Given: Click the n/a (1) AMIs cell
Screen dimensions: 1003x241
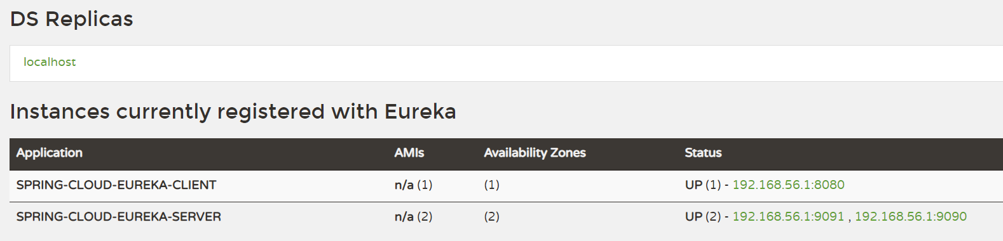Looking at the screenshot, I should 413,185.
